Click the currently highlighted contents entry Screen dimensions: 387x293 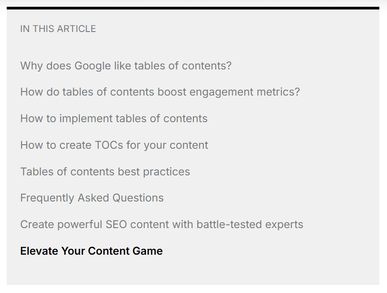(92, 251)
